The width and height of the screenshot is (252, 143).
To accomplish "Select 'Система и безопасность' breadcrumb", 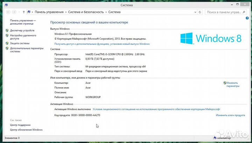I will [86, 12].
